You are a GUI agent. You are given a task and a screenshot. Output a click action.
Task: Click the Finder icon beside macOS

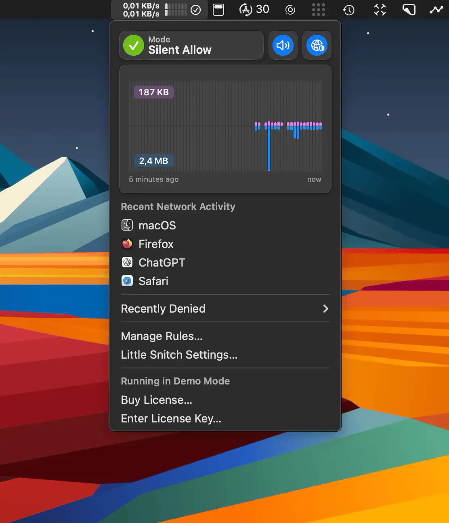[x=127, y=225]
